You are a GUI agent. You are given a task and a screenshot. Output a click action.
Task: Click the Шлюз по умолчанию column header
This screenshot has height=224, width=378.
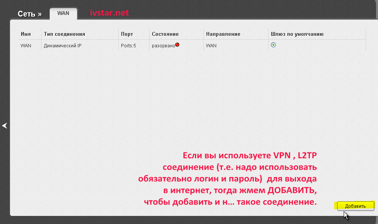(x=297, y=34)
